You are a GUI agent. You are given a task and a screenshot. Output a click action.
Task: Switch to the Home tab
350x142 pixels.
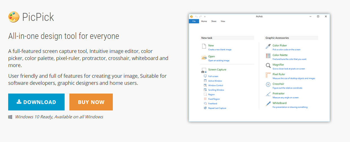click(x=204, y=21)
